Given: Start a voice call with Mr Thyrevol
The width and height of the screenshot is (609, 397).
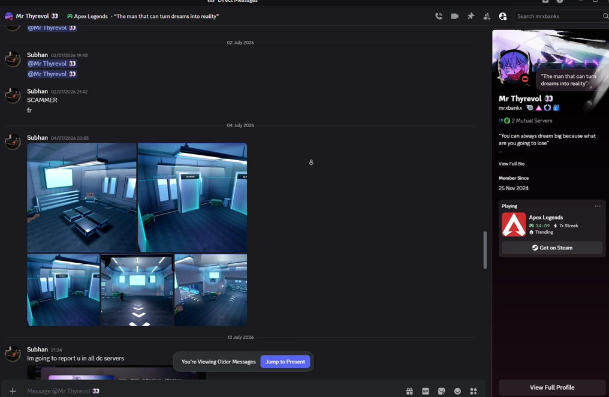Looking at the screenshot, I should pos(439,16).
